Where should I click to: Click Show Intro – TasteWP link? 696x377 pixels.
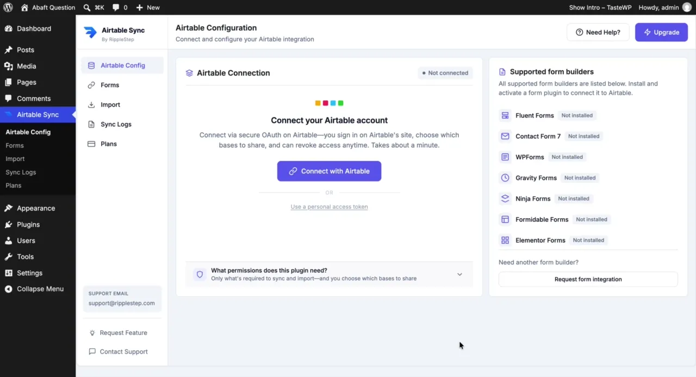tap(600, 8)
